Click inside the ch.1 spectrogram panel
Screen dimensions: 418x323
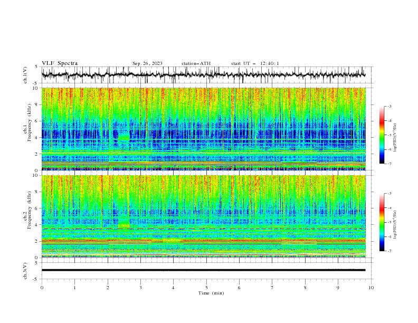click(203, 129)
